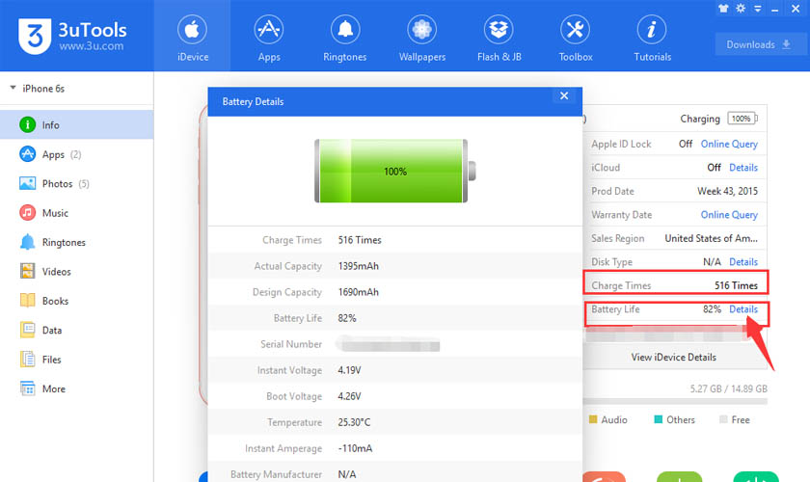Open Flash & JB section
Image resolution: width=810 pixels, height=482 pixels.
[x=499, y=39]
